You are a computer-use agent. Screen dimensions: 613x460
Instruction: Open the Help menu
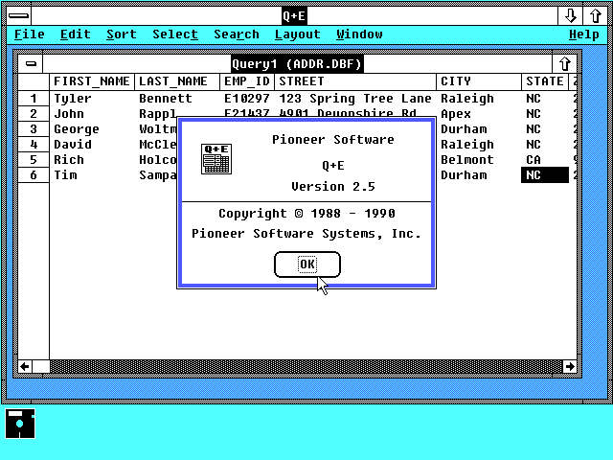[x=583, y=34]
